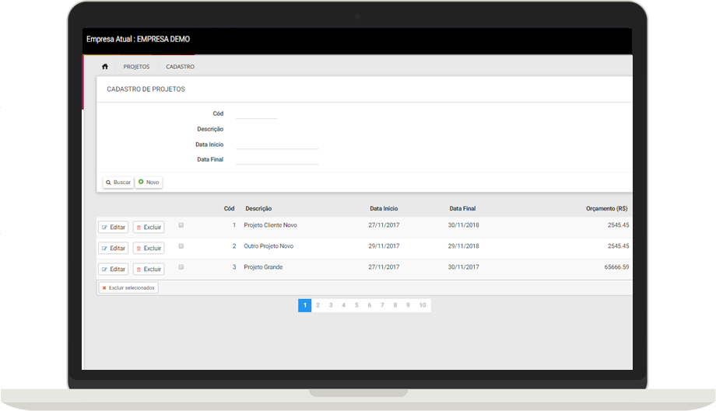
Task: Click the 65666.59 budget value
Action: 616,267
